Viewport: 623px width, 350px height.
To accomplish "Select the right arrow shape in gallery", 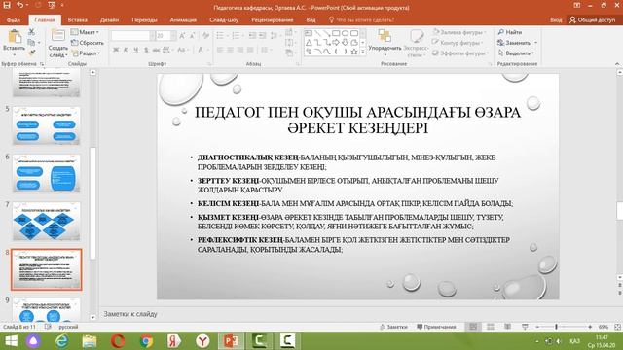I will pos(336,43).
